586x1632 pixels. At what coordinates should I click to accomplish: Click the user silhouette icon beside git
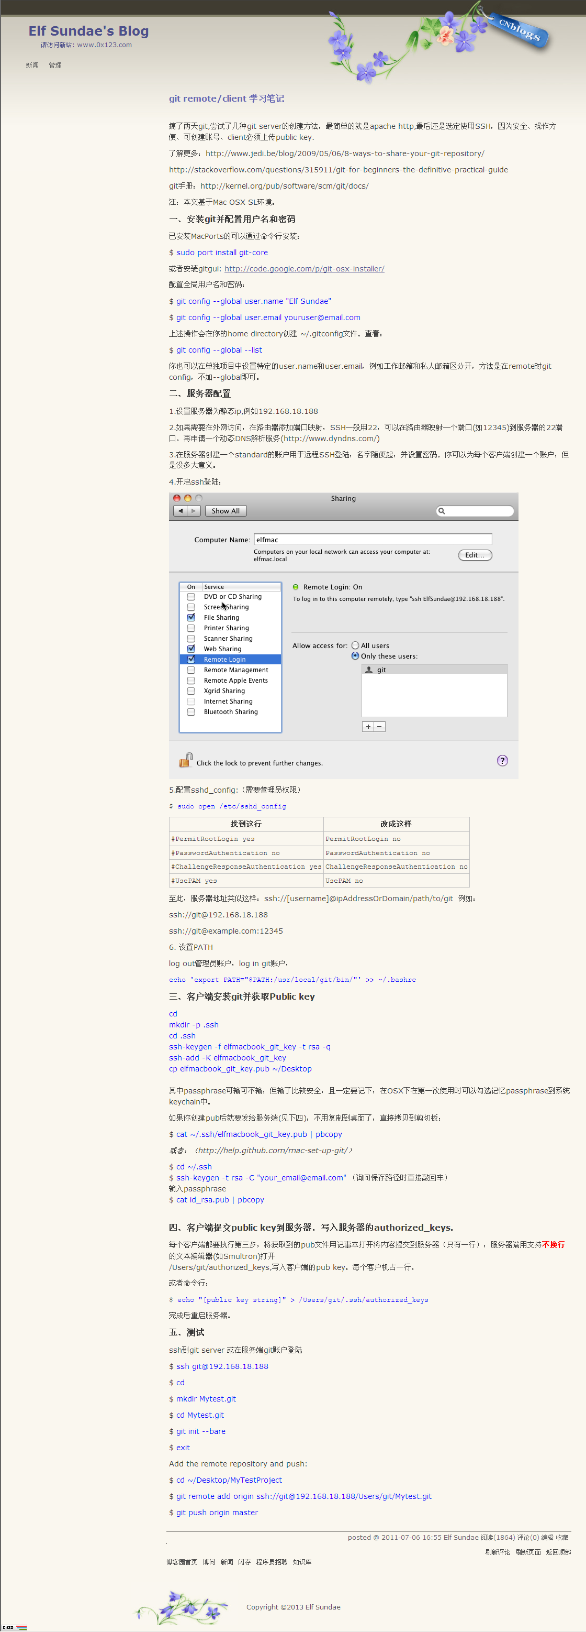(x=369, y=670)
